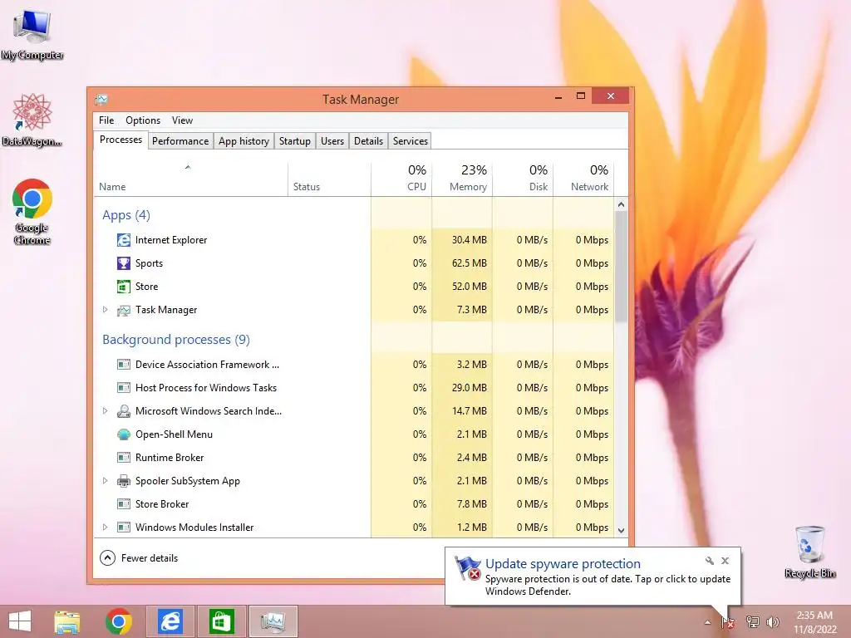The width and height of the screenshot is (851, 638).
Task: Switch to the Services tab
Action: pyautogui.click(x=411, y=141)
